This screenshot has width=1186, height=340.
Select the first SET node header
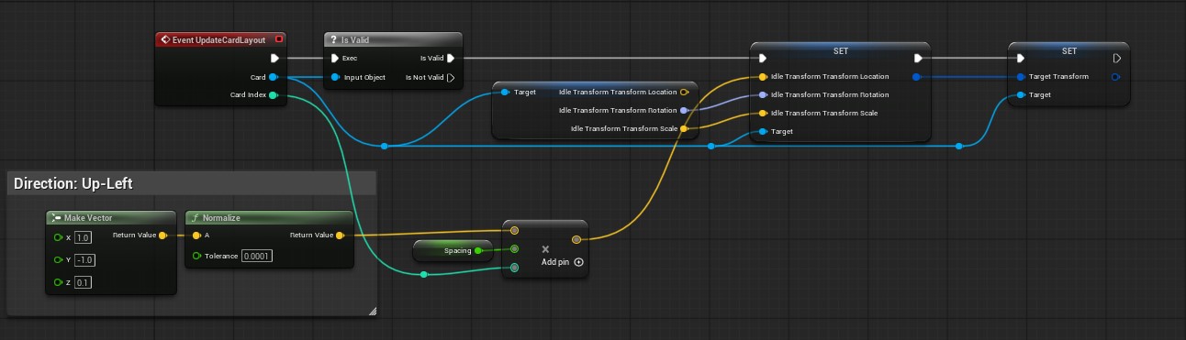point(840,50)
